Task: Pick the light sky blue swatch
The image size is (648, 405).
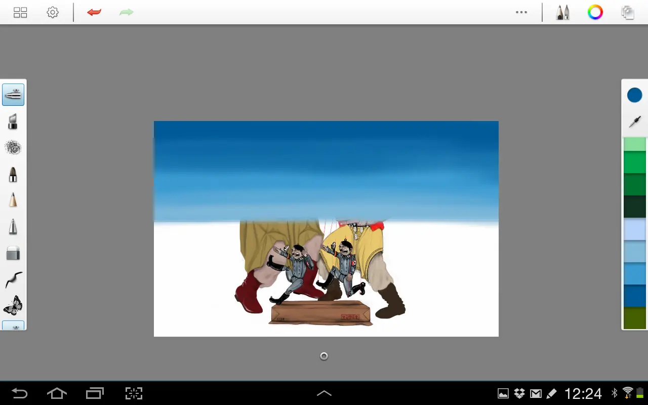Action: tap(635, 252)
